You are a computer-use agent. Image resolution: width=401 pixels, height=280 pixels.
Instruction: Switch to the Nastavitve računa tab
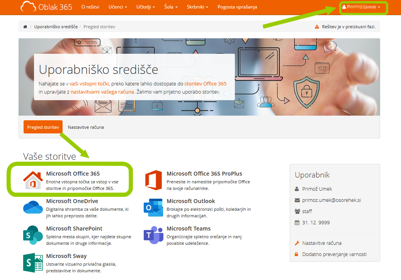coord(86,127)
